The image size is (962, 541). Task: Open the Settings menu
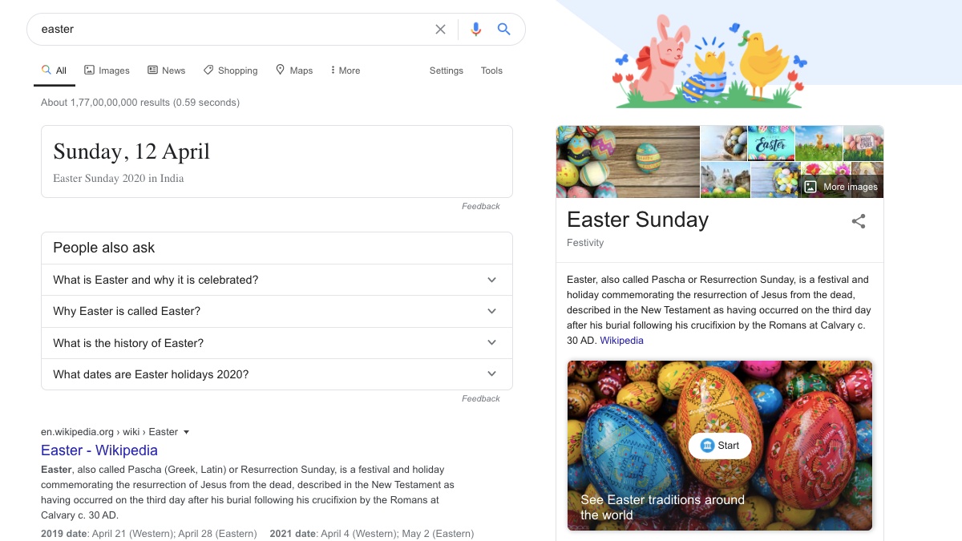(446, 71)
